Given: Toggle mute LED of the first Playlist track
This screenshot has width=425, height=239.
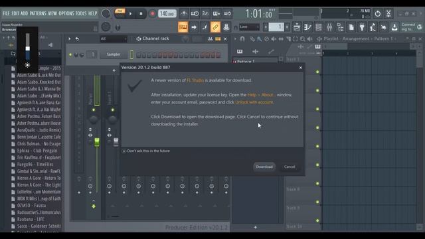Looking at the screenshot, I should point(317,72).
